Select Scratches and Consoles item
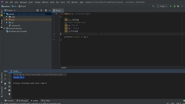 16,31
